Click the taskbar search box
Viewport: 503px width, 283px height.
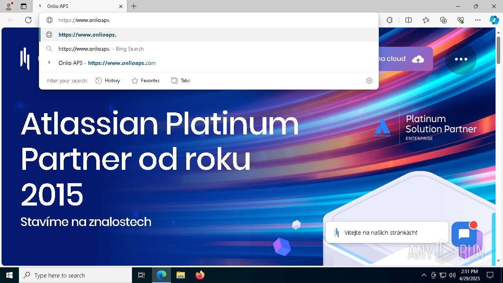pyautogui.click(x=75, y=275)
